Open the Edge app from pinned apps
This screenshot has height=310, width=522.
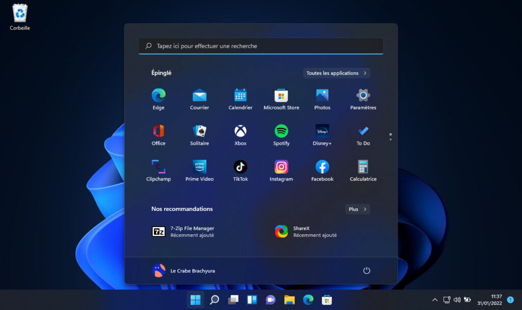click(x=159, y=99)
